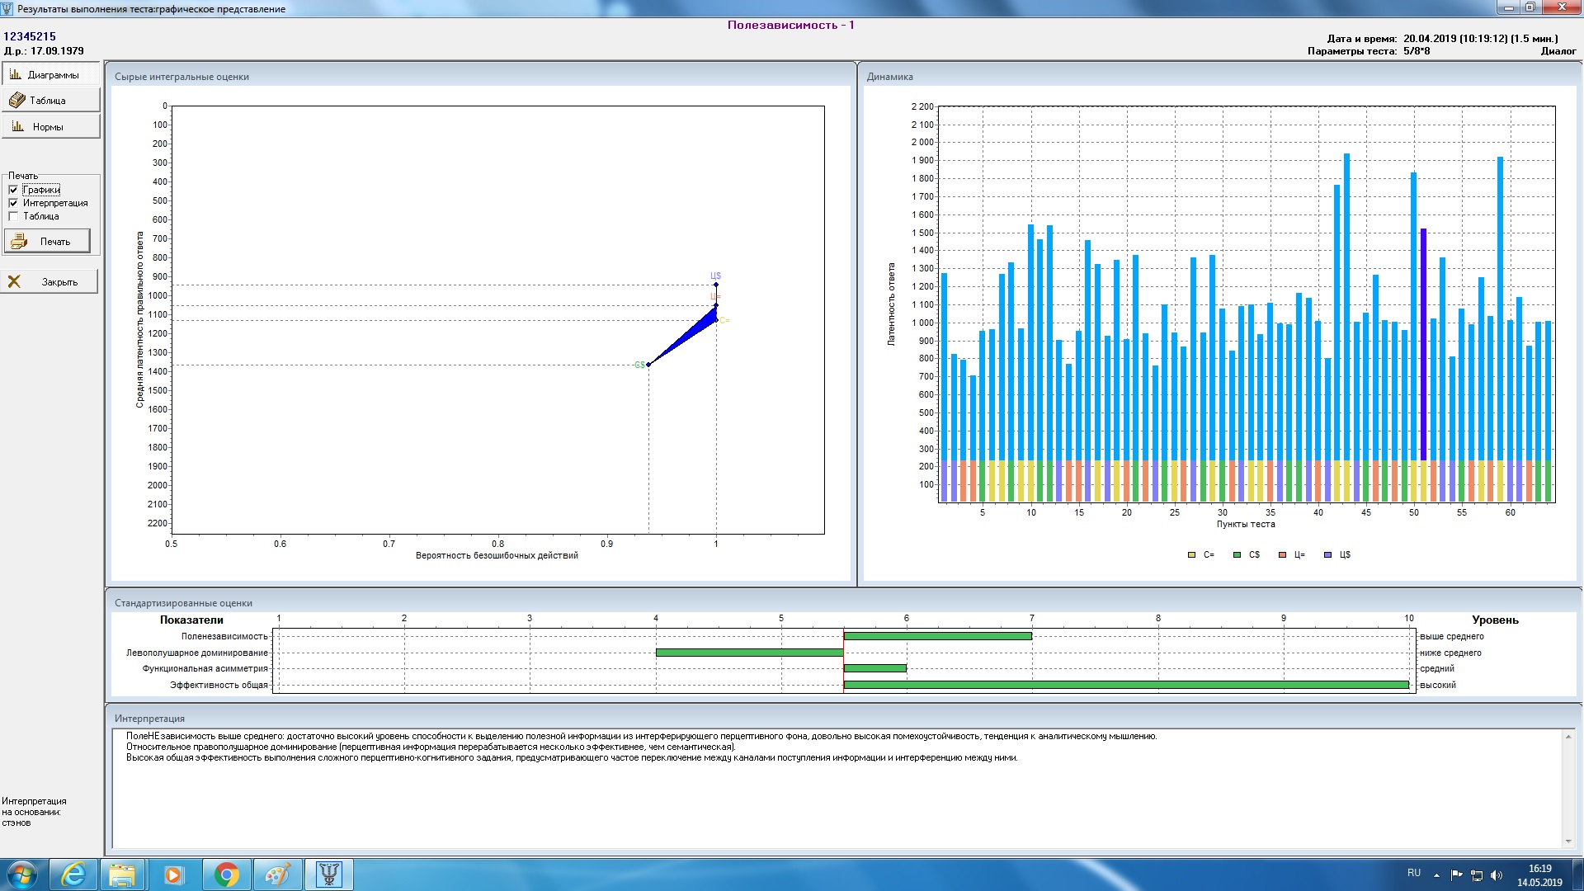Open Windows Explorer folder in taskbar
1584x891 pixels.
122,874
